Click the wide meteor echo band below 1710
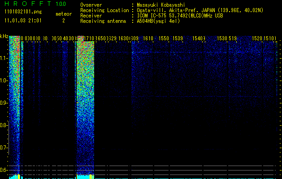 [x=86, y=108]
